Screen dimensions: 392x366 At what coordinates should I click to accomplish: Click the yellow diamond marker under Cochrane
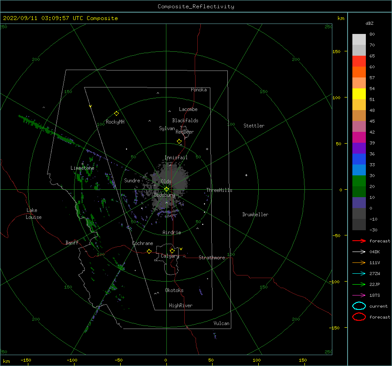tap(149, 252)
